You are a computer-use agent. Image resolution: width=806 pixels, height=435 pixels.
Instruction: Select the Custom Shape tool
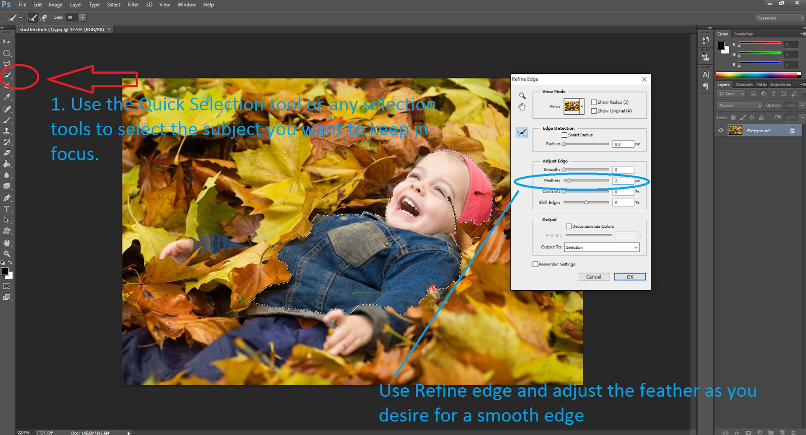(x=7, y=231)
